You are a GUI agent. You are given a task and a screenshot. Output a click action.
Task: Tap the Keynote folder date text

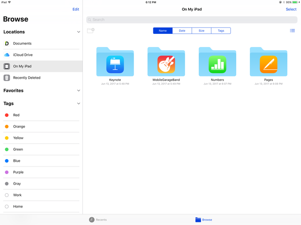click(x=115, y=84)
